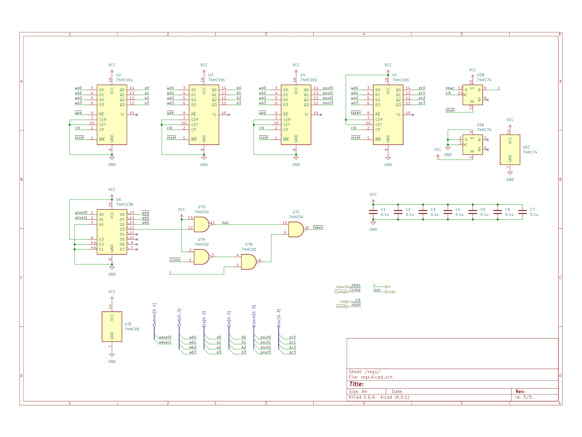The width and height of the screenshot is (582, 437).
Task: Select the U5B 74HC74 flip-flop symbol
Action: click(x=472, y=95)
